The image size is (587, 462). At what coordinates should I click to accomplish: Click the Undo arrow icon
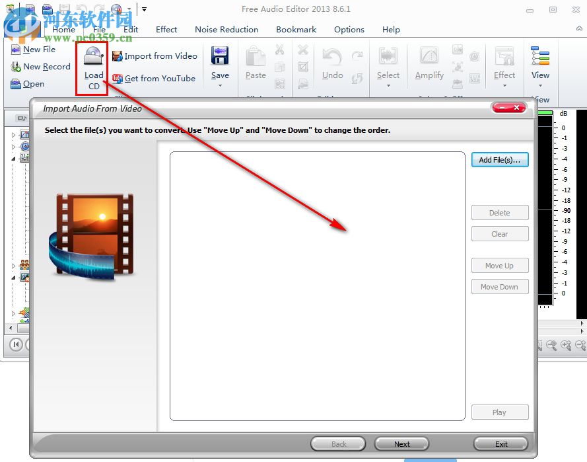pos(332,57)
